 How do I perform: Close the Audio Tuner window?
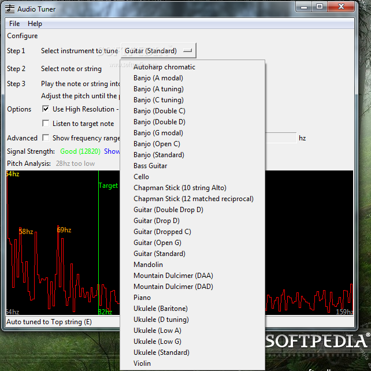341,7
